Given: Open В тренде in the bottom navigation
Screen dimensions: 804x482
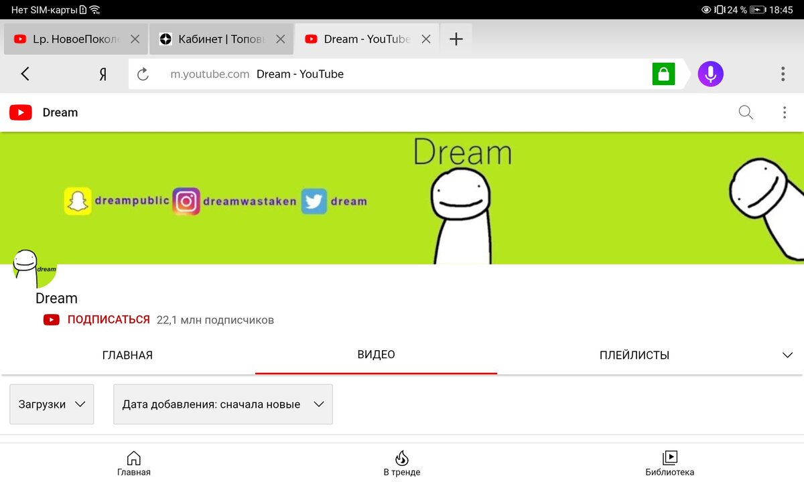Looking at the screenshot, I should [402, 463].
